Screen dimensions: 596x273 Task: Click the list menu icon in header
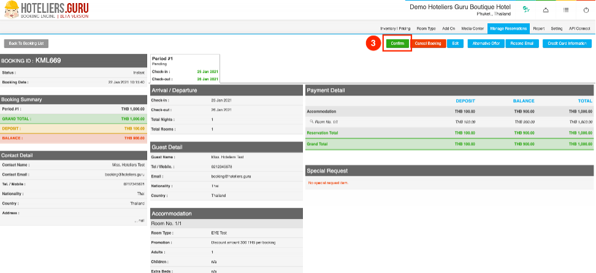click(566, 10)
